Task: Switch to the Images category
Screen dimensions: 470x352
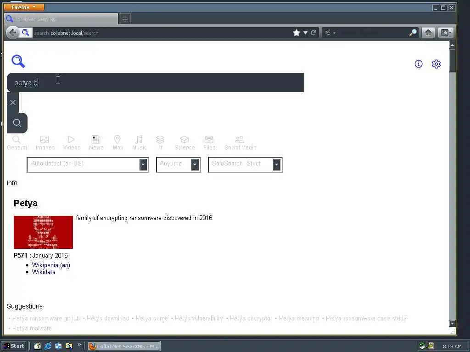Action: coord(45,143)
